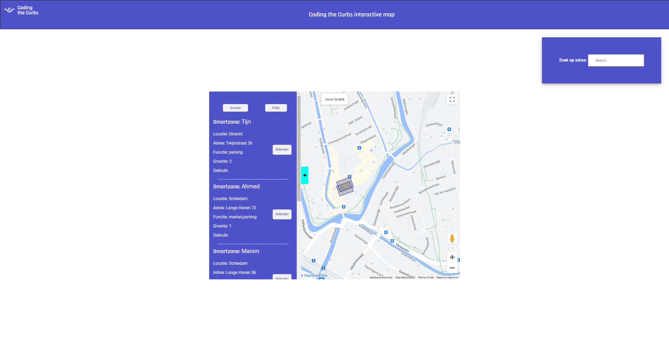Click the smartzone polygon on the map
Screen dimensions: 669x337
pos(345,187)
